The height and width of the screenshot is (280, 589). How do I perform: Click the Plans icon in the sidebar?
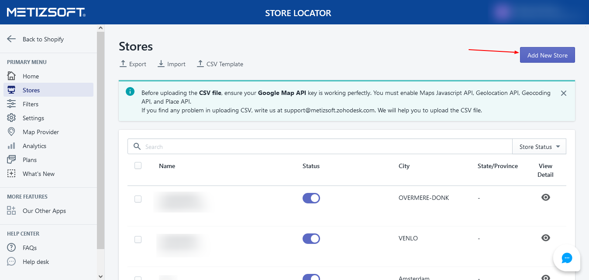11,160
